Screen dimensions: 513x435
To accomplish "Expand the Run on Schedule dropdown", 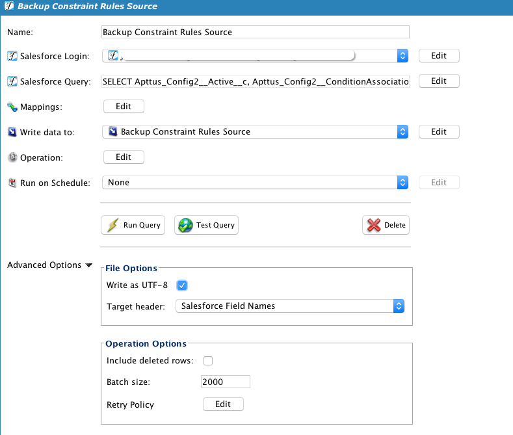I will (402, 183).
